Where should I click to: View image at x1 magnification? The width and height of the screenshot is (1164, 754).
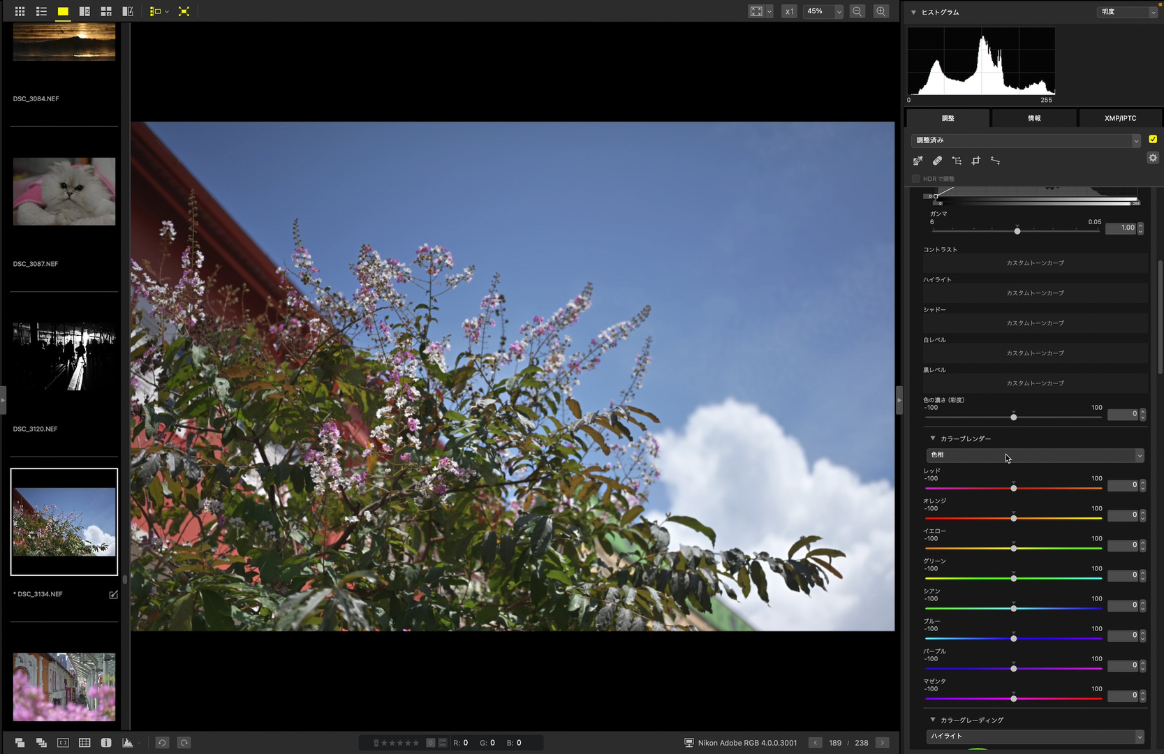click(789, 11)
